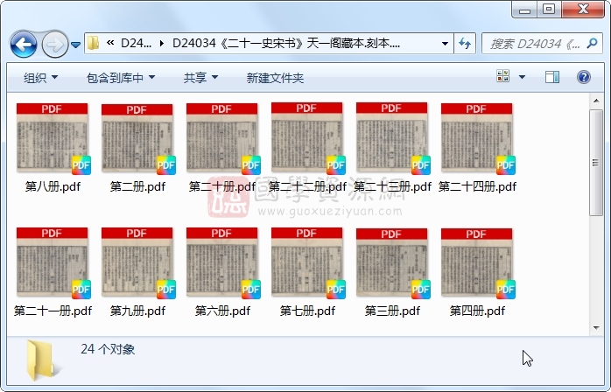Expand the view options dropdown arrow

pos(523,78)
